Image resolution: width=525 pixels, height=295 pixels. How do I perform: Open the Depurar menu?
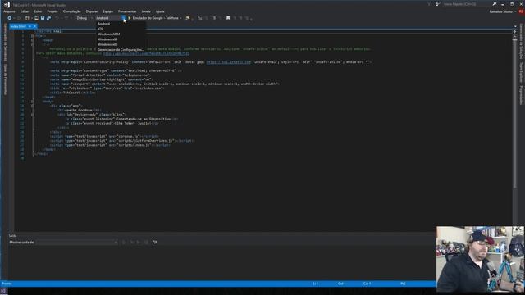tap(91, 11)
